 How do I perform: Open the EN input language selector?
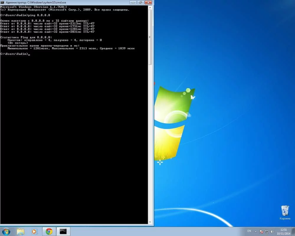249,231
